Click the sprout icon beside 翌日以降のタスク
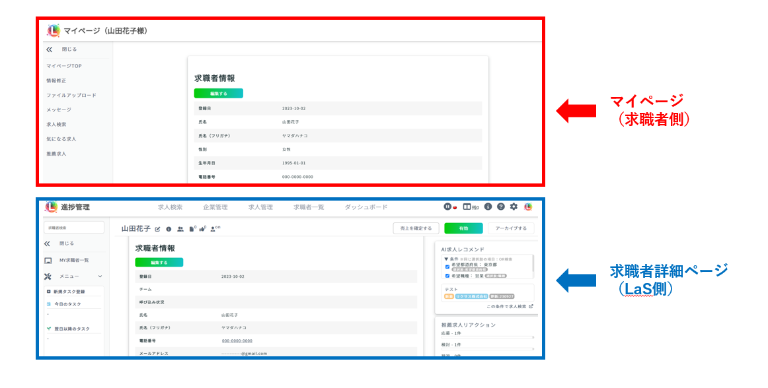 coord(48,329)
